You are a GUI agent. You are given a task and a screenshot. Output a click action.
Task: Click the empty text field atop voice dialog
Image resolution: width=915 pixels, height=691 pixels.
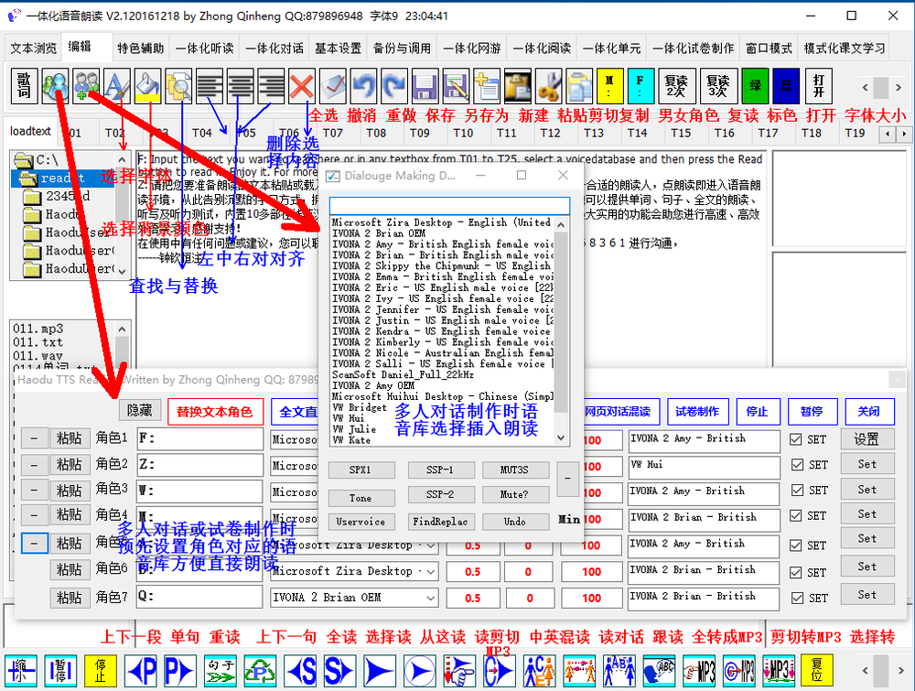pyautogui.click(x=449, y=205)
